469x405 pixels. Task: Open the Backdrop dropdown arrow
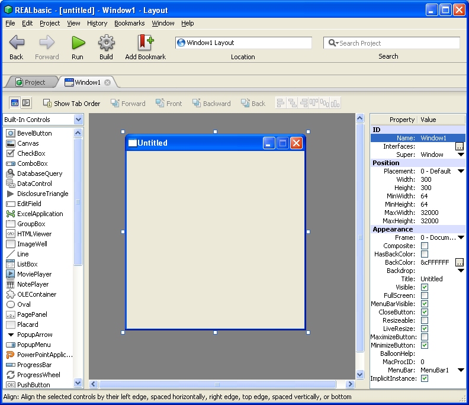pyautogui.click(x=461, y=271)
